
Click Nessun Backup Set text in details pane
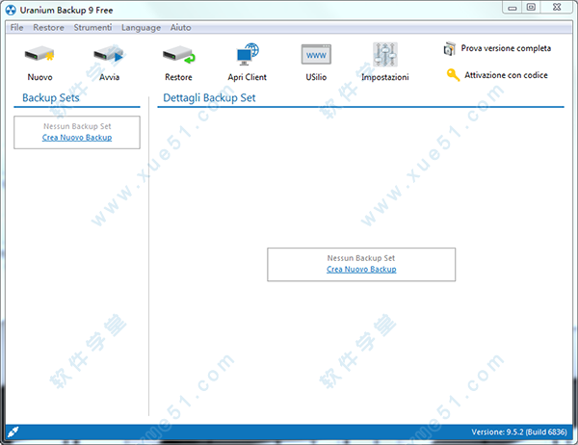361,258
